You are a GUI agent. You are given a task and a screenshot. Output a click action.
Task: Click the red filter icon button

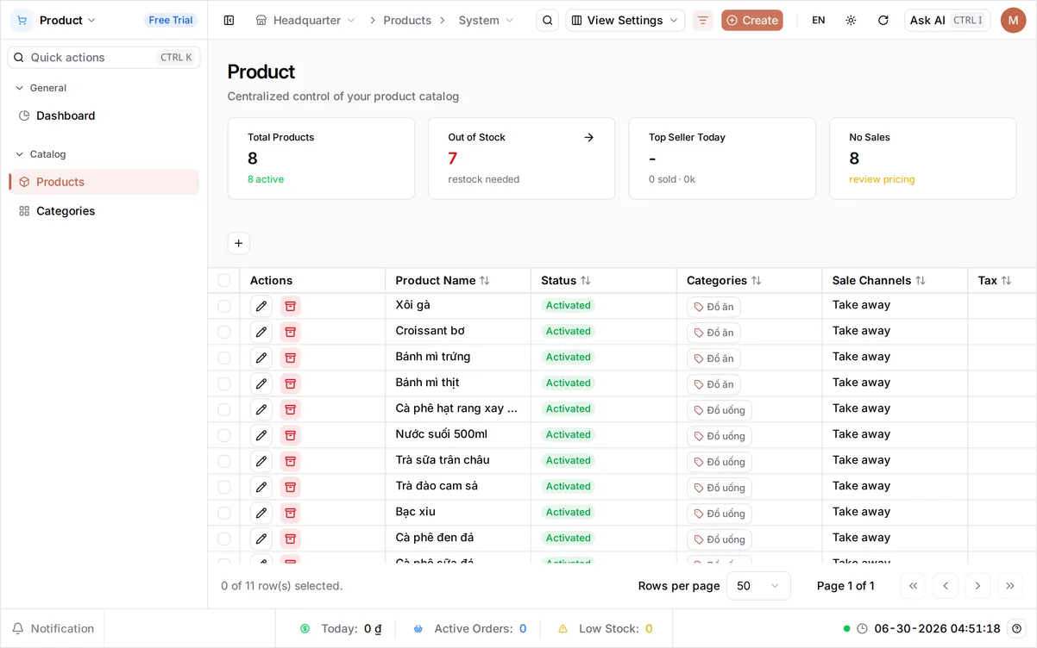click(x=703, y=20)
